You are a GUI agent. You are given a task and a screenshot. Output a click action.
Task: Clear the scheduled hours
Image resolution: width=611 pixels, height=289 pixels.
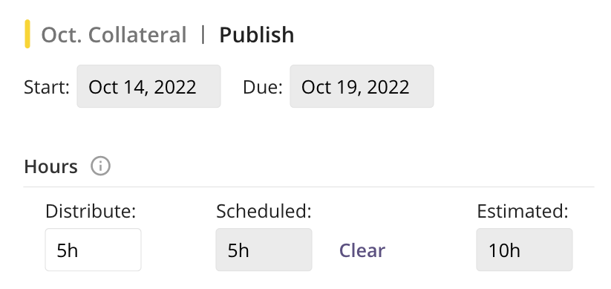362,250
